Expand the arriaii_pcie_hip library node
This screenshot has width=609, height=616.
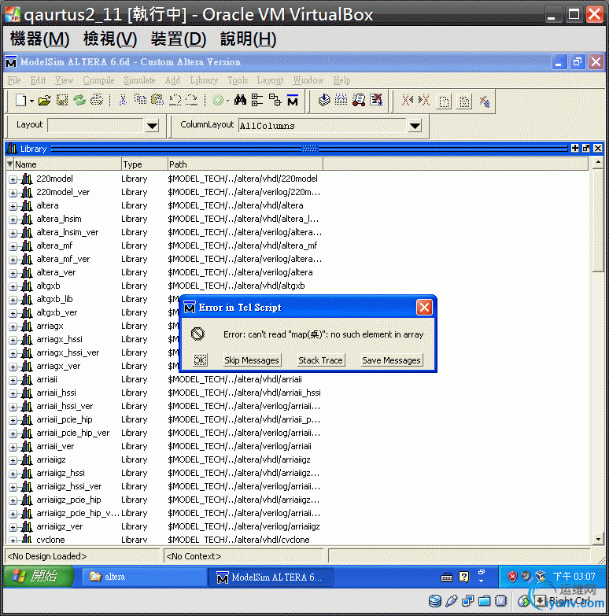[x=13, y=420]
